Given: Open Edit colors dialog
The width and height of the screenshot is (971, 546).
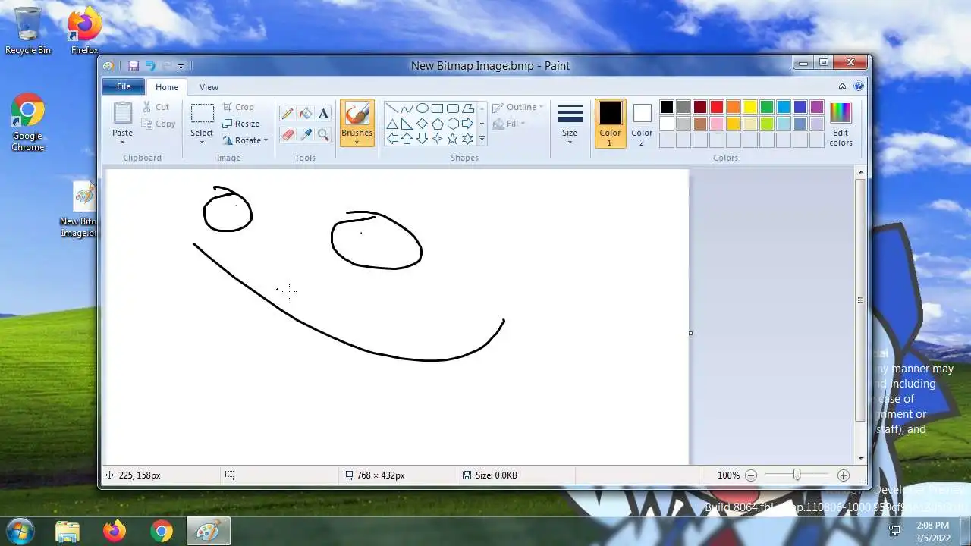Looking at the screenshot, I should 841,124.
